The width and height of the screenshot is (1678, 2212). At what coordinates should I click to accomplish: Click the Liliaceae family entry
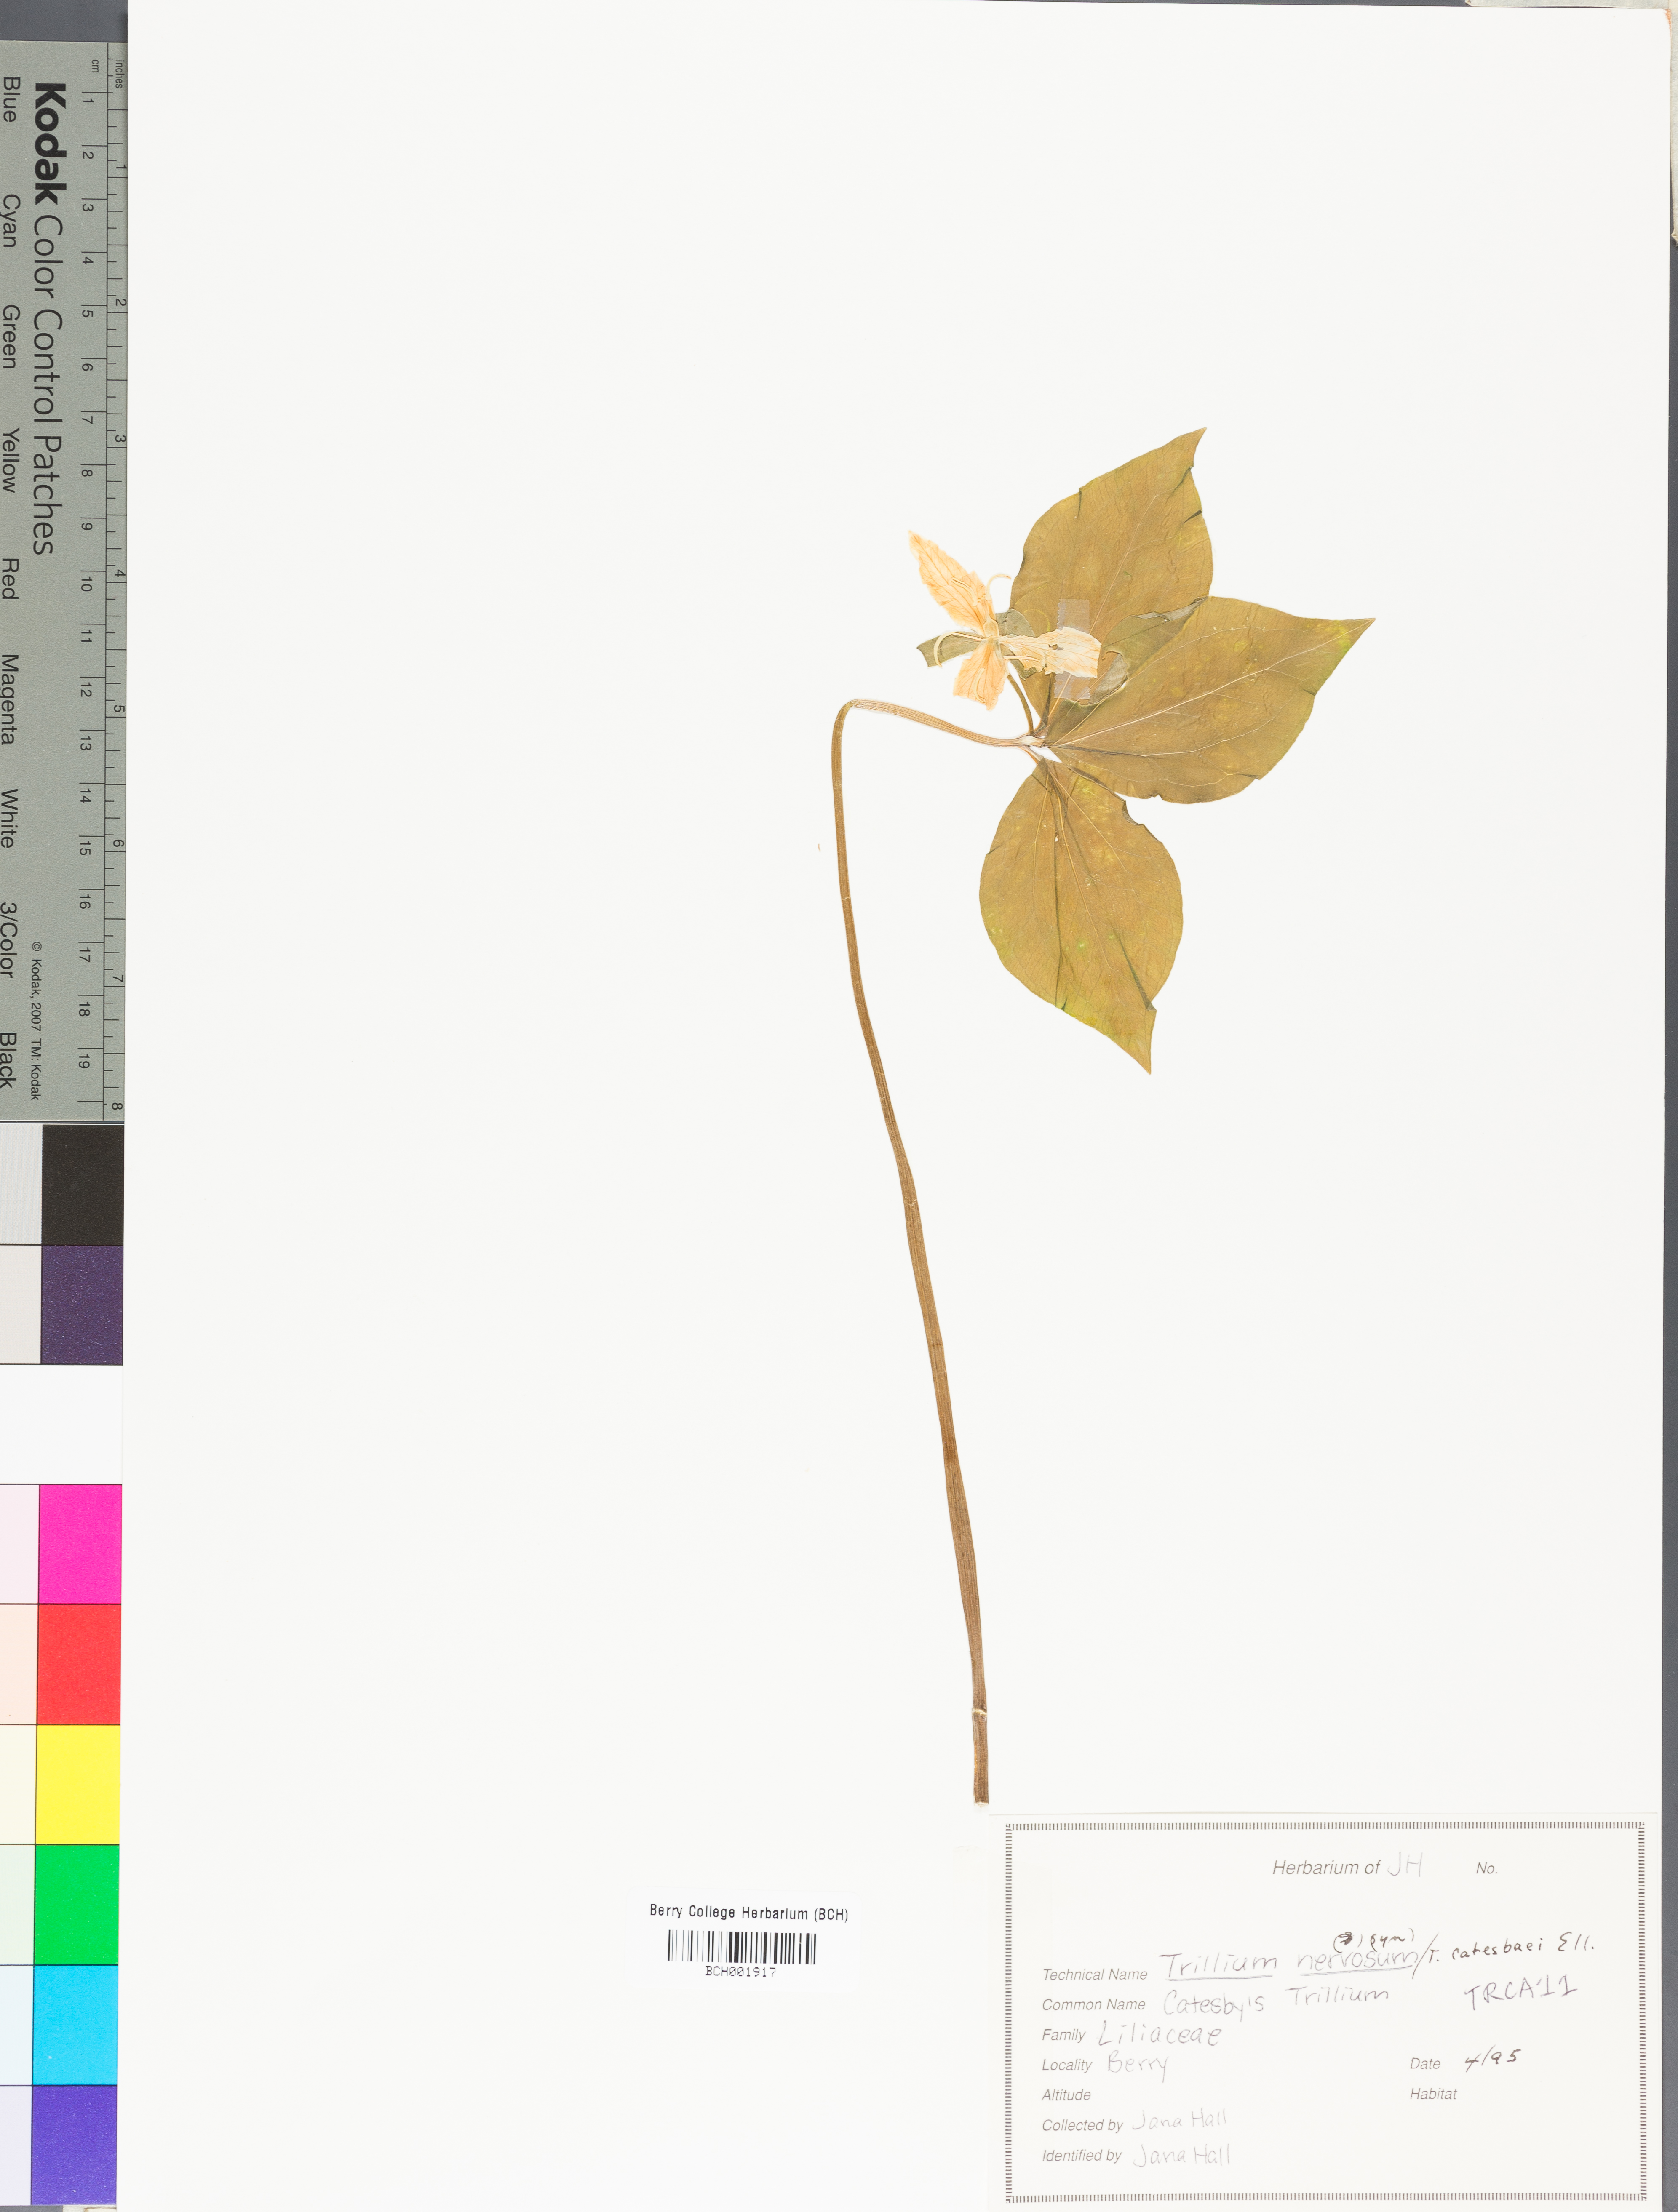pyautogui.click(x=1159, y=2033)
